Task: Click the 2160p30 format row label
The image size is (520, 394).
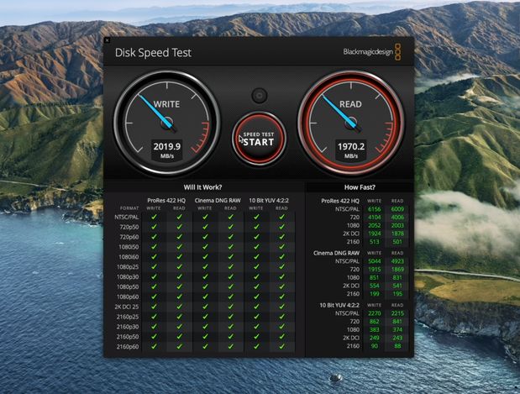Action: 128,327
